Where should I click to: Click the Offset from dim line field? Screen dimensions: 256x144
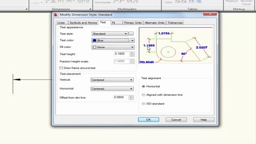[121, 97]
